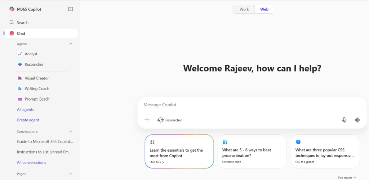This screenshot has width=369, height=180.
Task: Click the Search magnifier icon
Action: 12,22
